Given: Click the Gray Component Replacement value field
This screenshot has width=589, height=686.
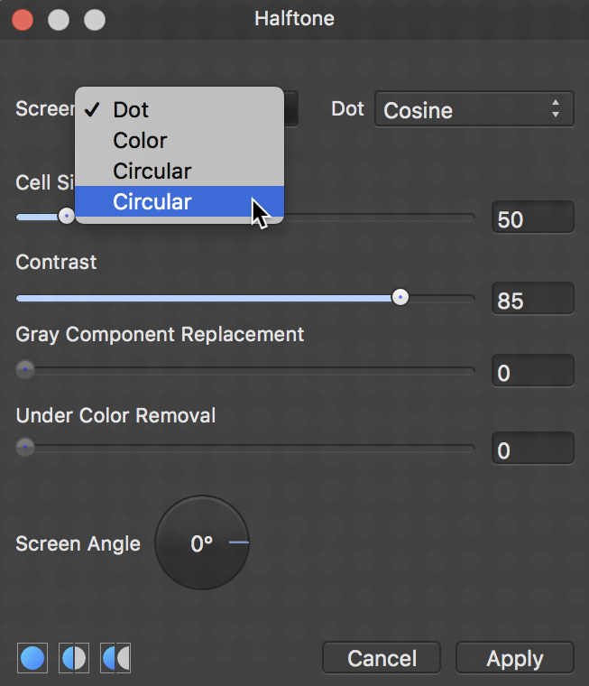Looking at the screenshot, I should tap(532, 371).
